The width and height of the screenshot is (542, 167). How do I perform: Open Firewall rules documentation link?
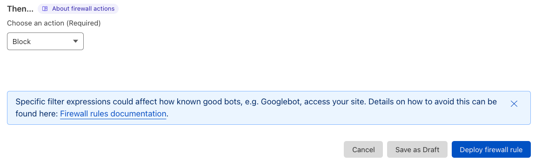(113, 114)
